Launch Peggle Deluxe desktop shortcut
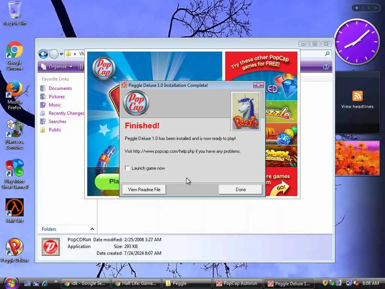The image size is (385, 289). tap(15, 250)
